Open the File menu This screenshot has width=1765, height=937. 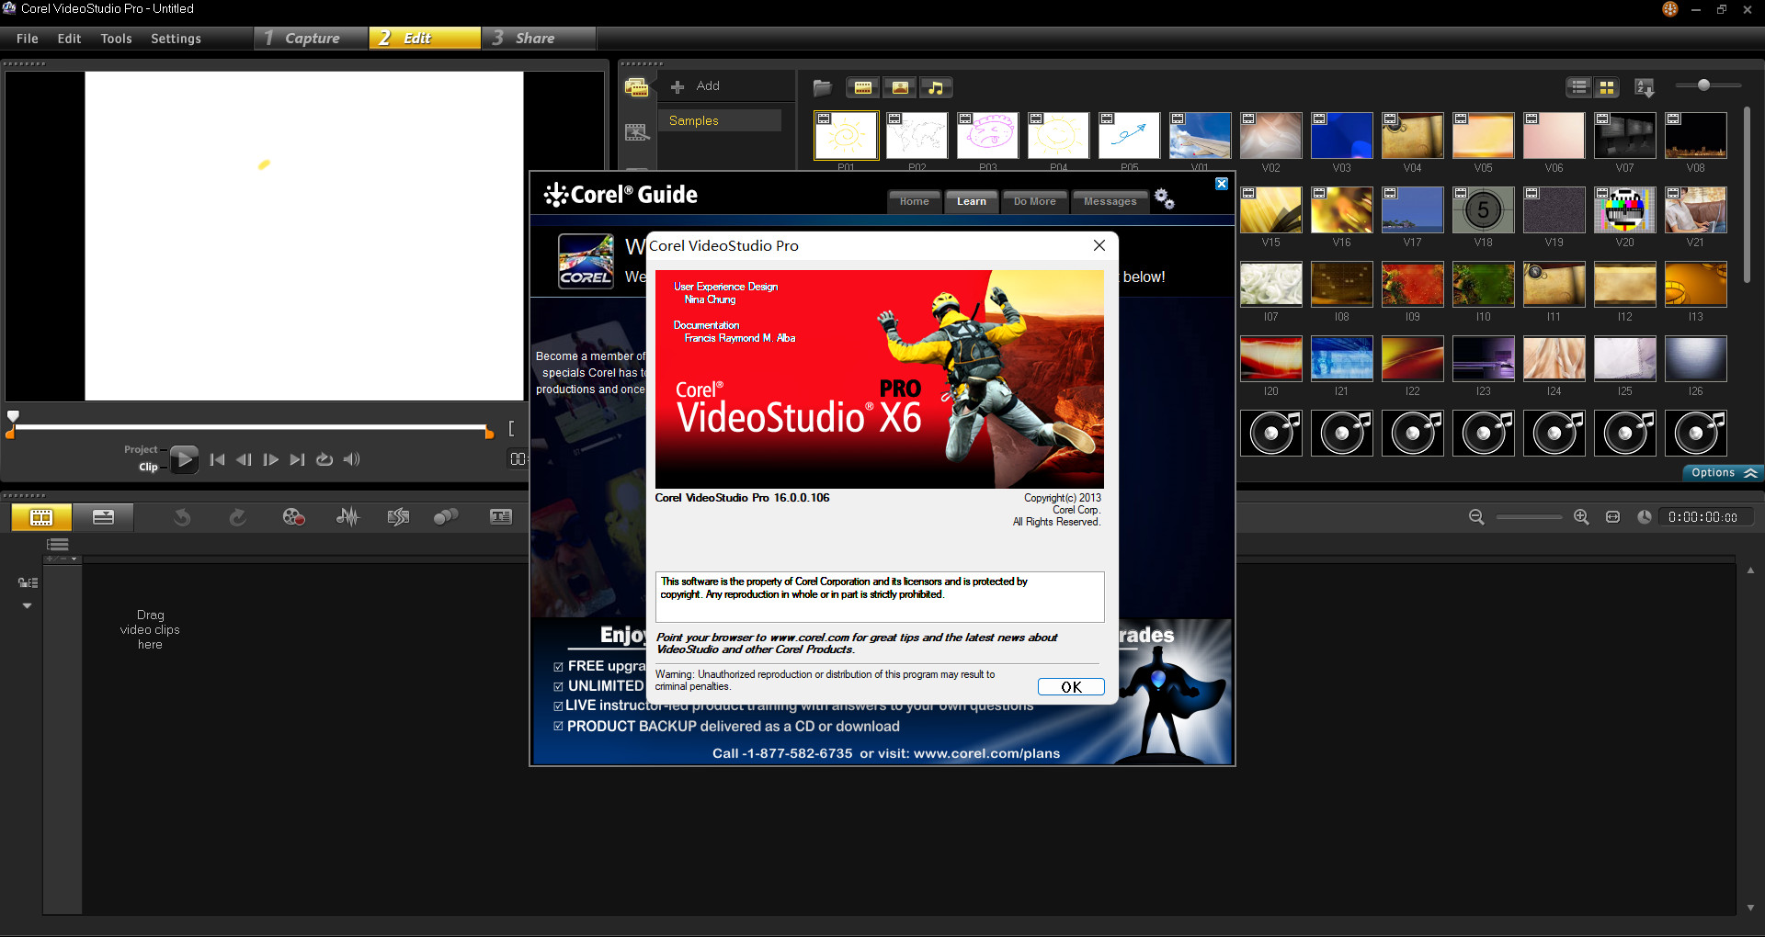(28, 39)
